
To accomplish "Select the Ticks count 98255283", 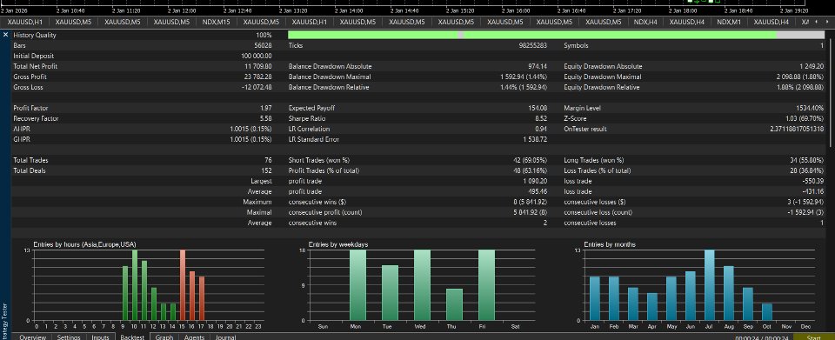I will coord(532,46).
